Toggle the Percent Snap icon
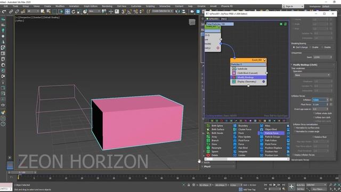Viewport: 341px width, 192px height. [136, 12]
